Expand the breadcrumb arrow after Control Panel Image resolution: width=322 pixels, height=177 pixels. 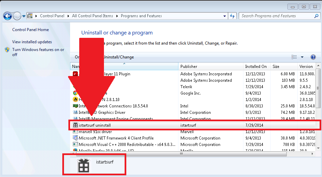pyautogui.click(x=68, y=16)
